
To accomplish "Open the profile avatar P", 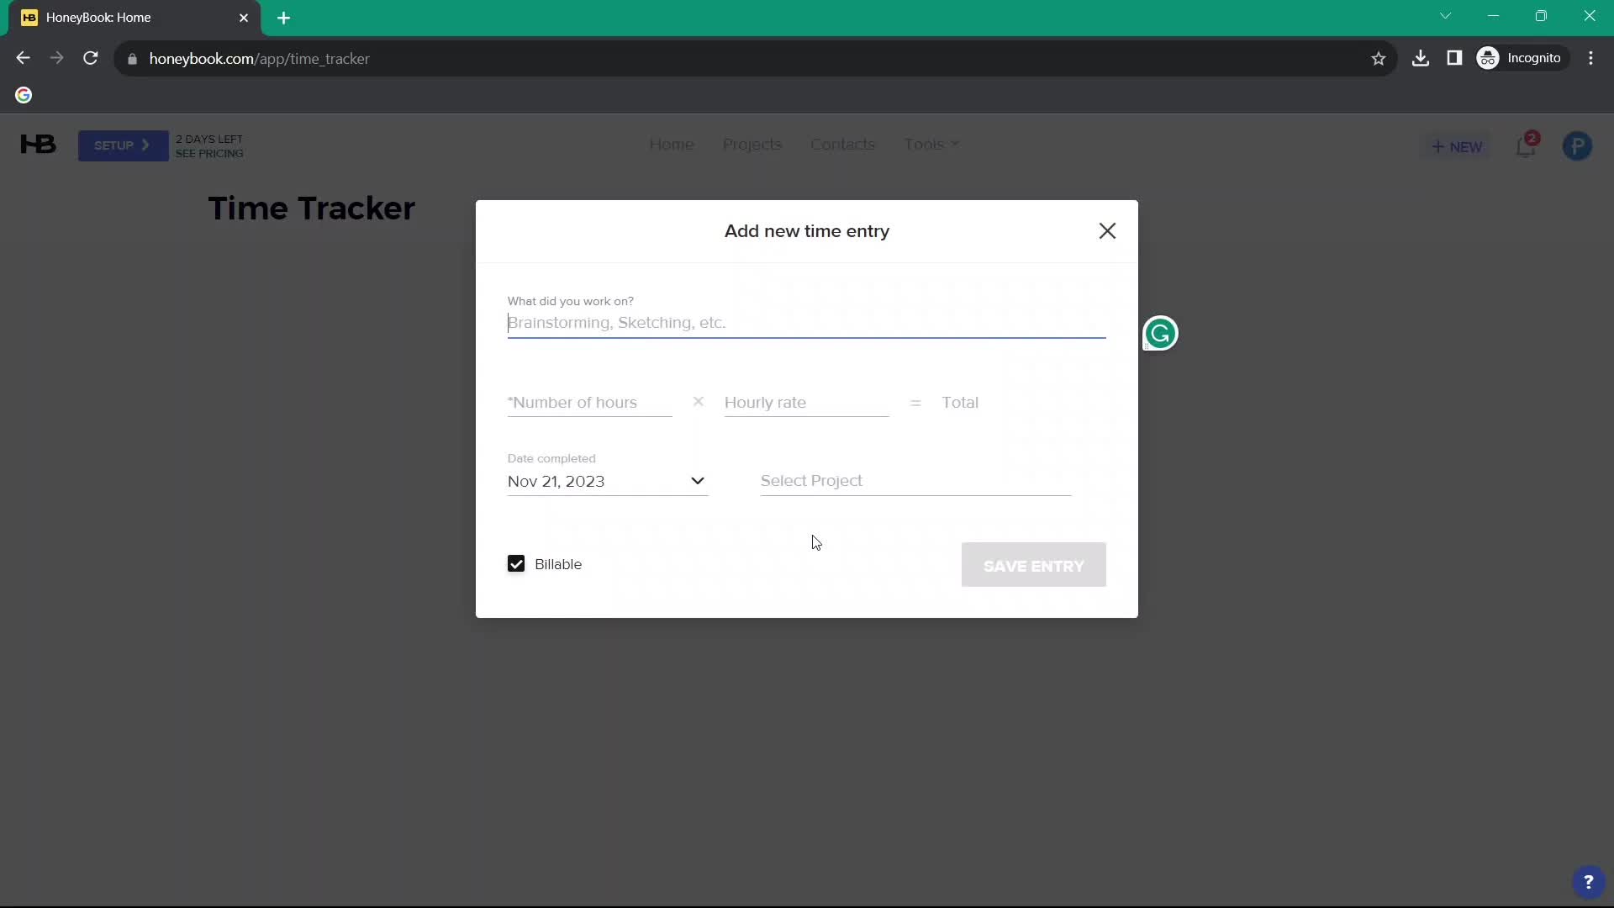I will tap(1577, 146).
